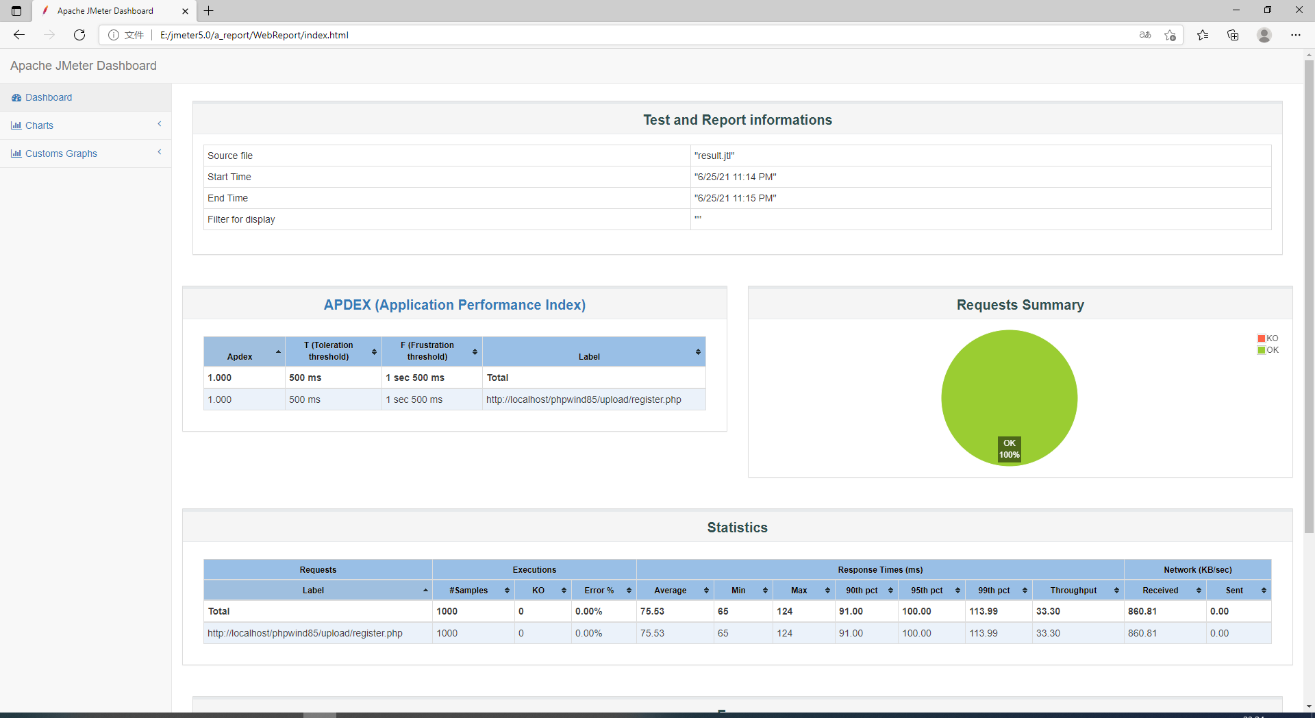This screenshot has width=1315, height=718.
Task: Sort Statistics table by Average column
Action: click(x=675, y=591)
